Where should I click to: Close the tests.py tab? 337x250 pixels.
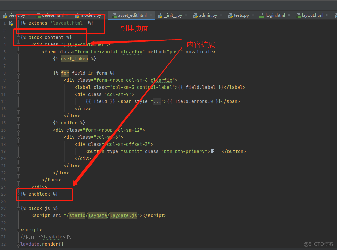point(253,15)
